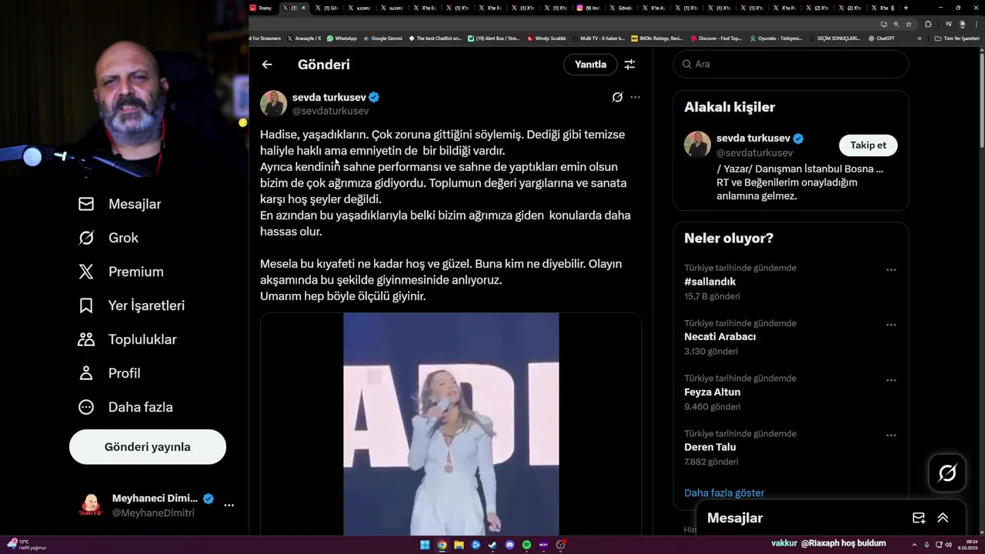Open Mesajlar in the sidebar
The image size is (985, 554).
(x=120, y=204)
